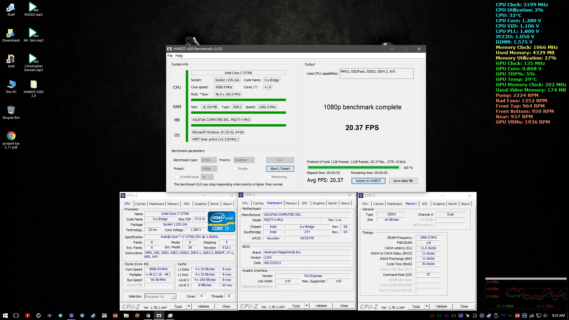Click the DRAM Frequency 1066.5 MHz value
The width and height of the screenshot is (569, 320).
(x=428, y=237)
